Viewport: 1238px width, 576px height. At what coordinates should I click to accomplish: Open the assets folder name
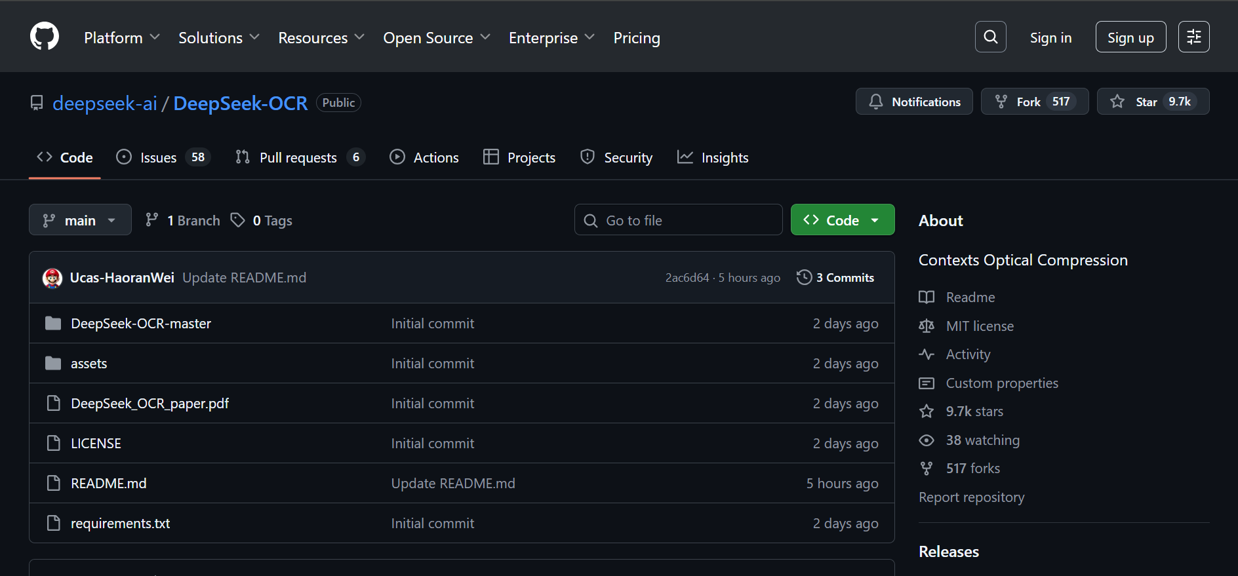(x=89, y=363)
